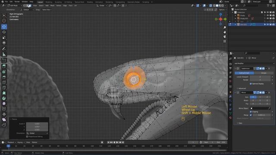Screen dimensions: 276x155
Task: Jump to the end frame button
Action: point(123,143)
